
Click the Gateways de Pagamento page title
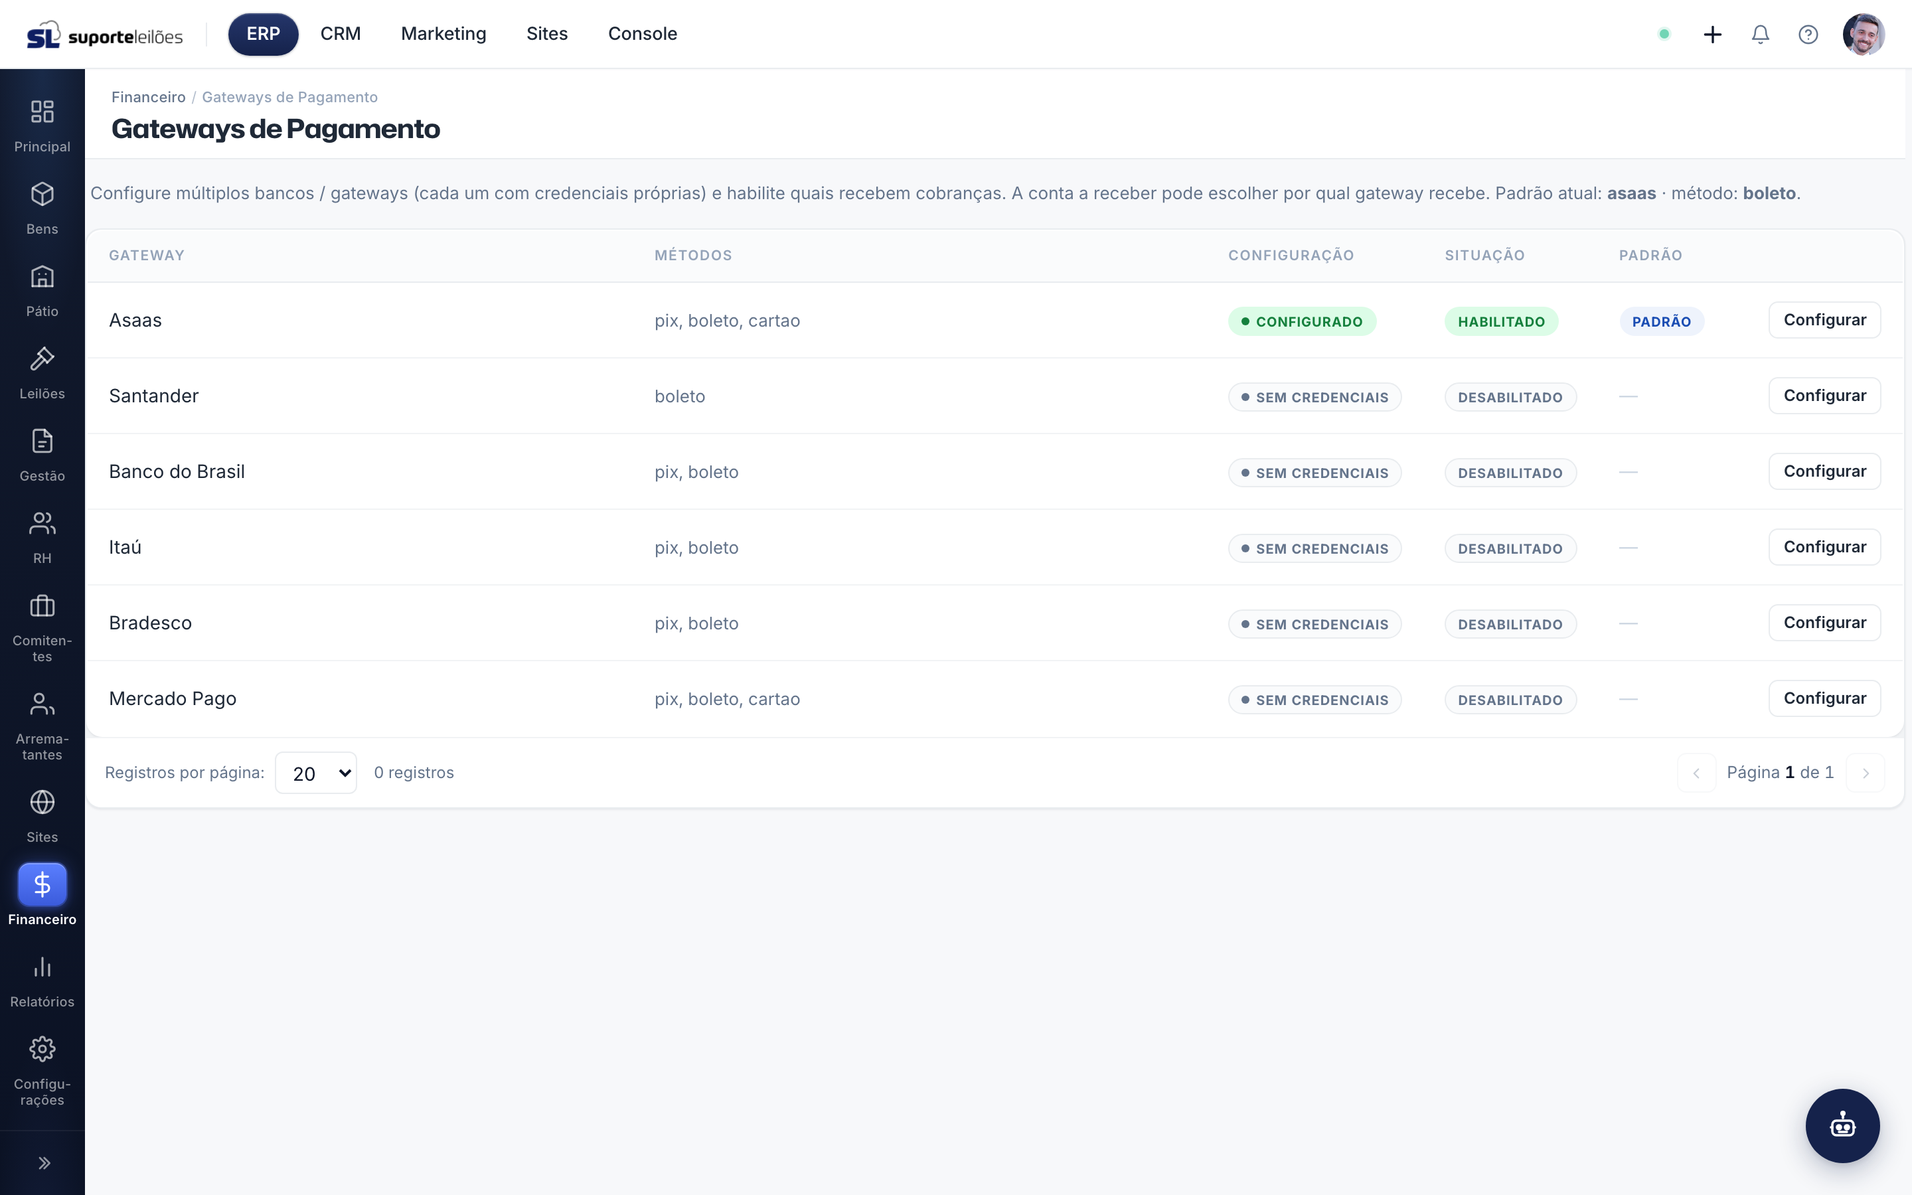pyautogui.click(x=276, y=129)
